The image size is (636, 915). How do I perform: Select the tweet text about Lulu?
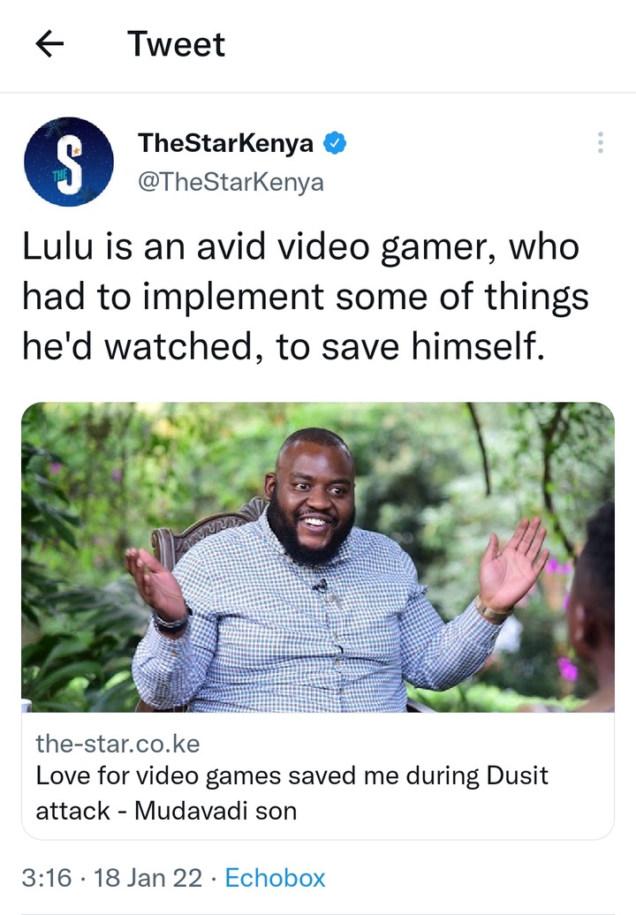click(305, 297)
